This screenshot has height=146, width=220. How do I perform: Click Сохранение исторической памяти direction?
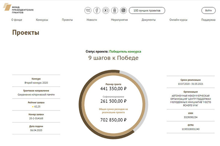tap(36, 95)
